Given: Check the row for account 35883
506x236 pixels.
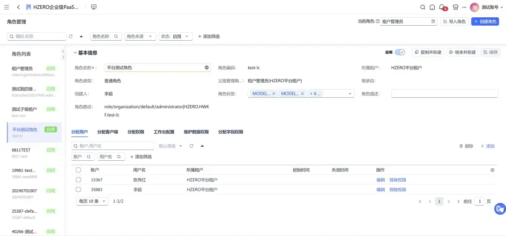Looking at the screenshot, I should click(78, 189).
